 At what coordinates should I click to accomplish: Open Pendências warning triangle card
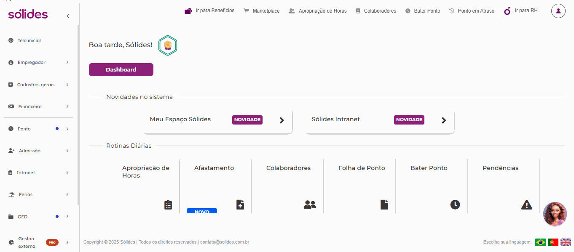click(504, 186)
